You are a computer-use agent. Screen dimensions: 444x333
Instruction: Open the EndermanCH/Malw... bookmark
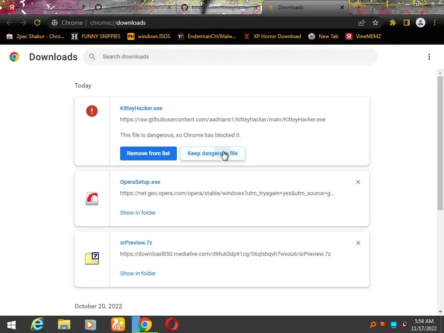pos(207,36)
